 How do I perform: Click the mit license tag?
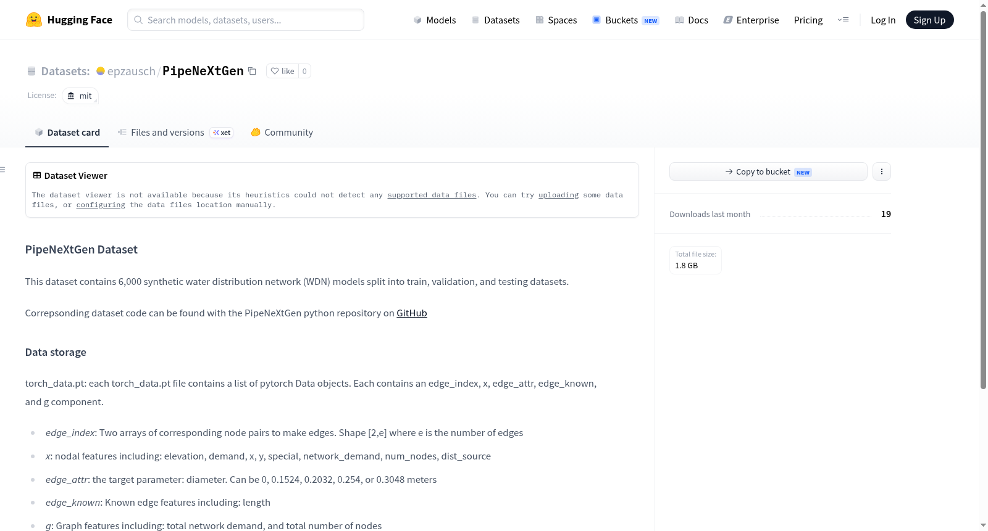click(80, 96)
